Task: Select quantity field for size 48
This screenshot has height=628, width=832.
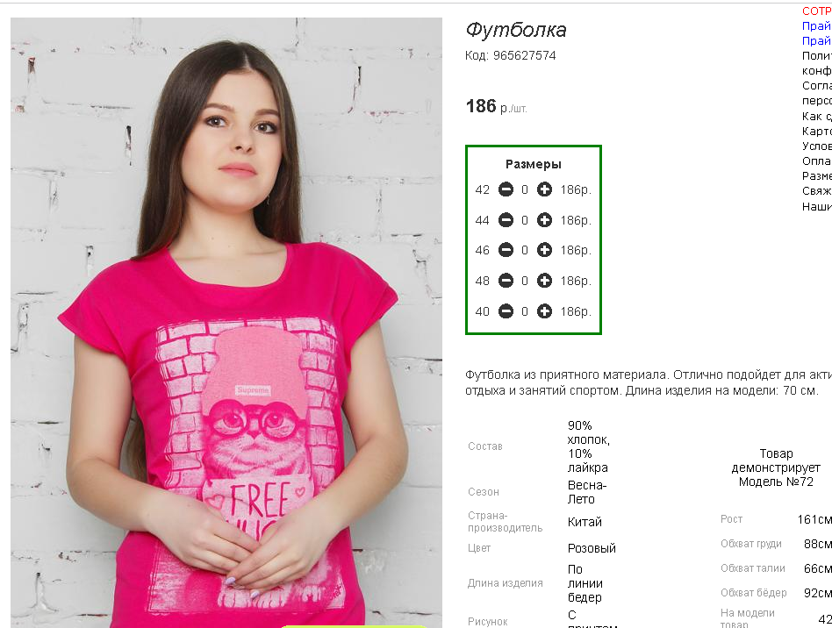Action: coord(525,281)
